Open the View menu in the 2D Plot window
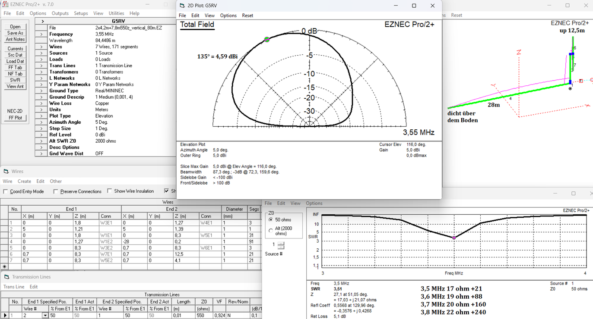The height and width of the screenshot is (319, 593). coord(209,16)
